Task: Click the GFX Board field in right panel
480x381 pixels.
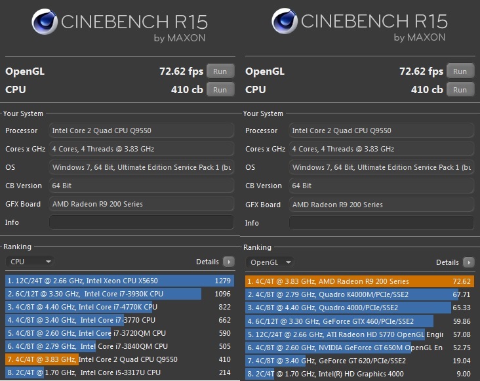Action: click(x=382, y=205)
